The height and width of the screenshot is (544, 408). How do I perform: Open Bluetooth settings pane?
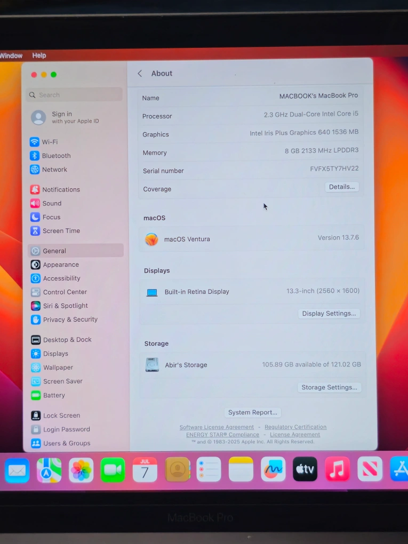point(50,156)
